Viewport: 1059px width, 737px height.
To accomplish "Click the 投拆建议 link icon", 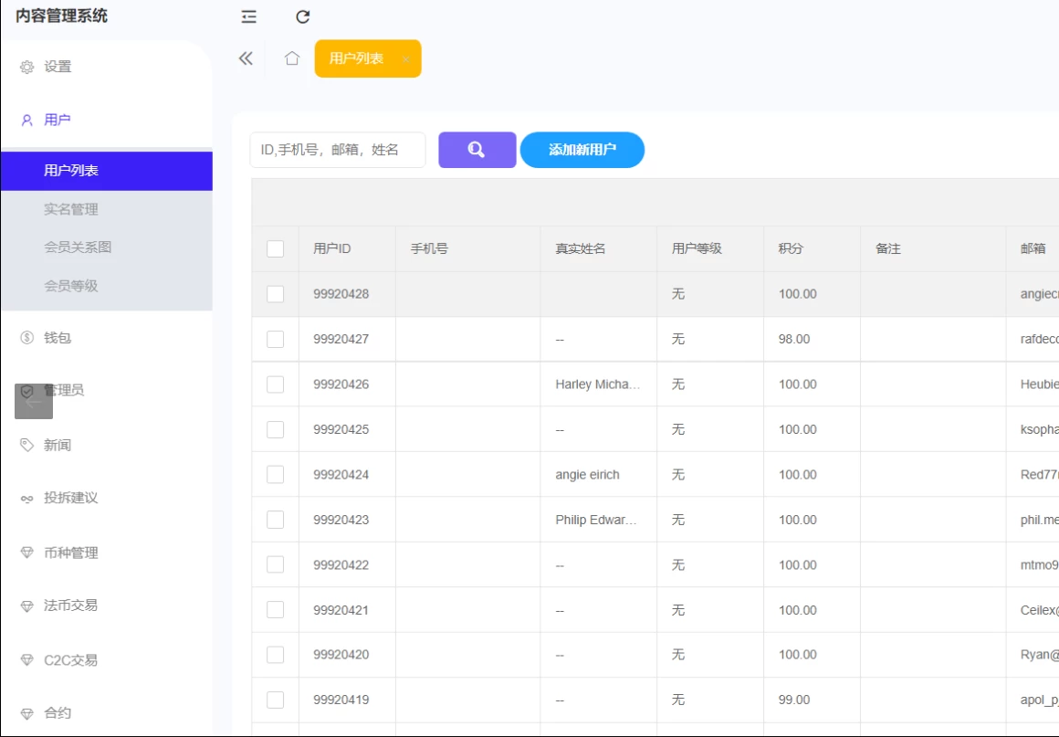I will tap(26, 499).
